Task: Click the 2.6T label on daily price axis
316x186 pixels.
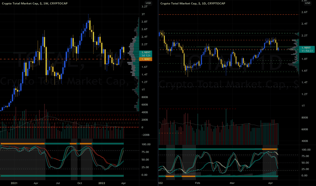Action: [x=304, y=12]
